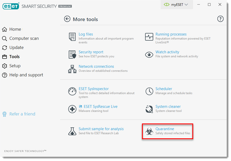
Task: Open Setup section
Action: (x=15, y=66)
